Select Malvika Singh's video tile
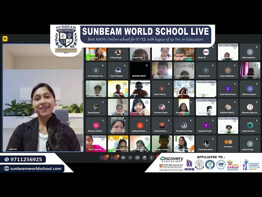Screen dimensions: 262x197 pyautogui.click(x=250, y=70)
